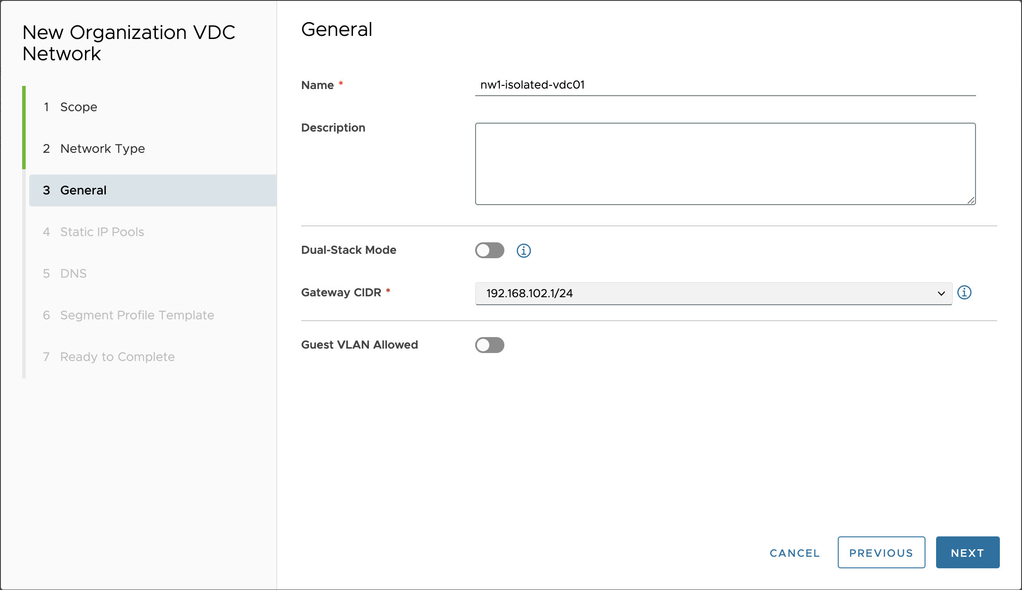Go to Network Type wizard step
1022x590 pixels.
pos(102,148)
